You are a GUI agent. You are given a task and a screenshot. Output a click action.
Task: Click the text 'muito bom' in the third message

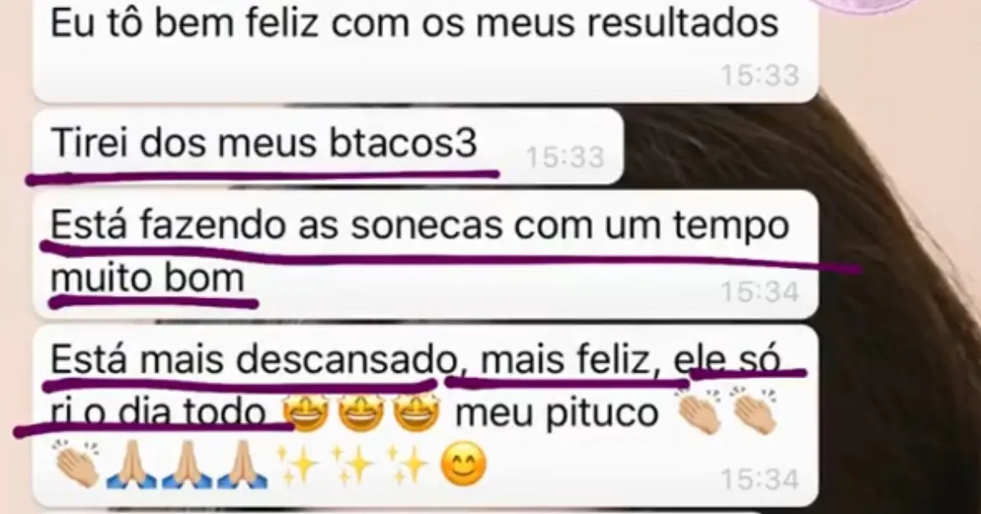147,278
